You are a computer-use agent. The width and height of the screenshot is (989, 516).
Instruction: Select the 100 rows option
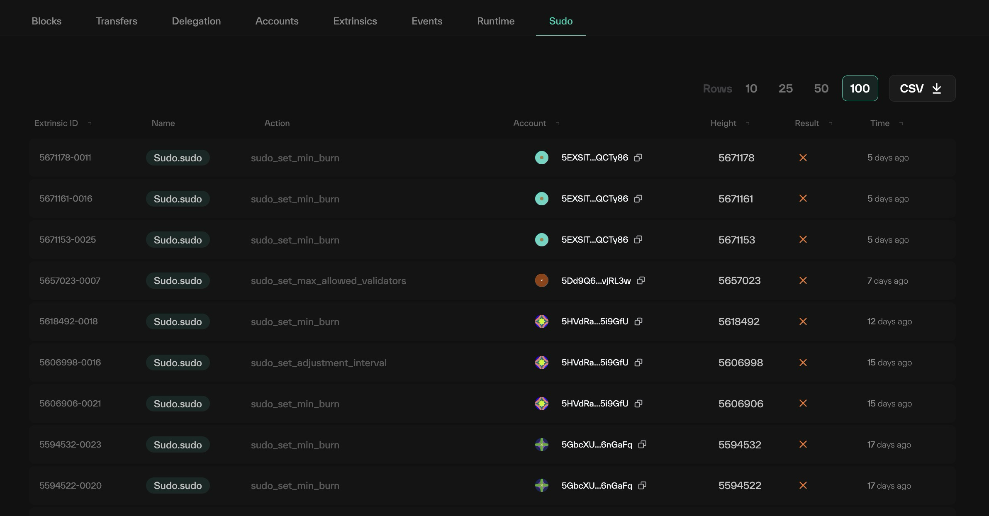click(x=860, y=88)
